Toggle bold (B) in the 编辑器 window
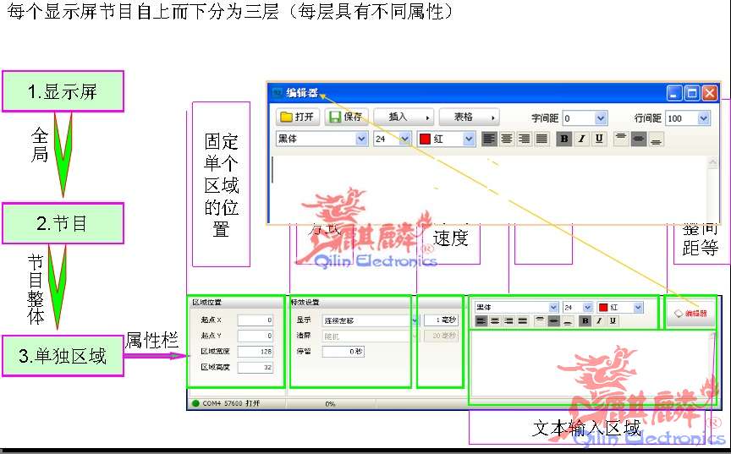731x454 pixels. [x=564, y=139]
